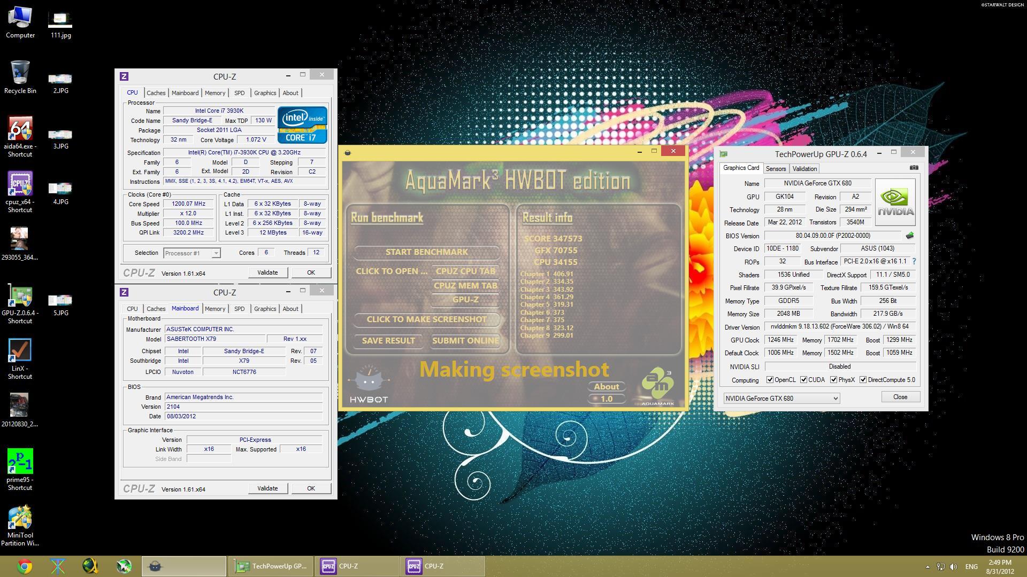Click the BIOS Version value in GPU-Z
Image resolution: width=1027 pixels, height=577 pixels.
(x=833, y=236)
